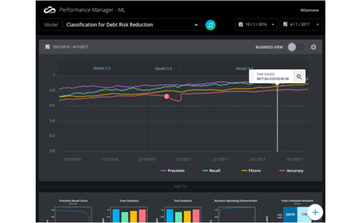Viewport: 363px width, 223px height.
Task: Toggle the Business View switch
Action: 296,47
